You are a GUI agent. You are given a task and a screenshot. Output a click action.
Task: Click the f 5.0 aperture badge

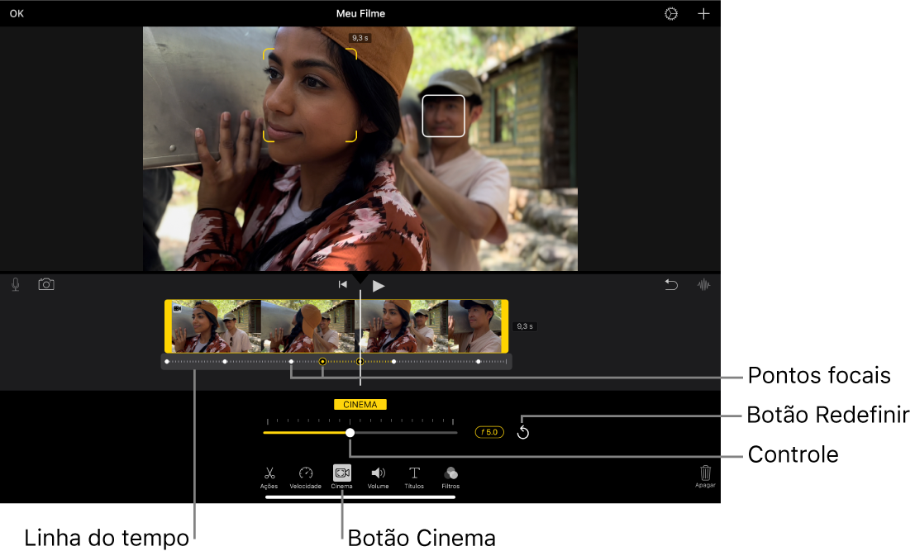(x=489, y=432)
